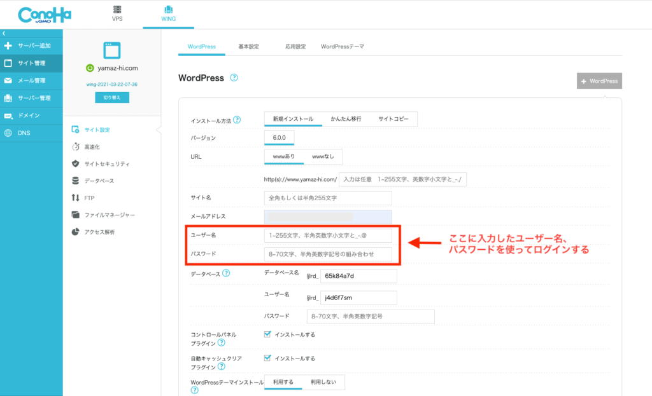Image resolution: width=652 pixels, height=396 pixels.
Task: Select 新規インストール install method
Action: click(293, 119)
